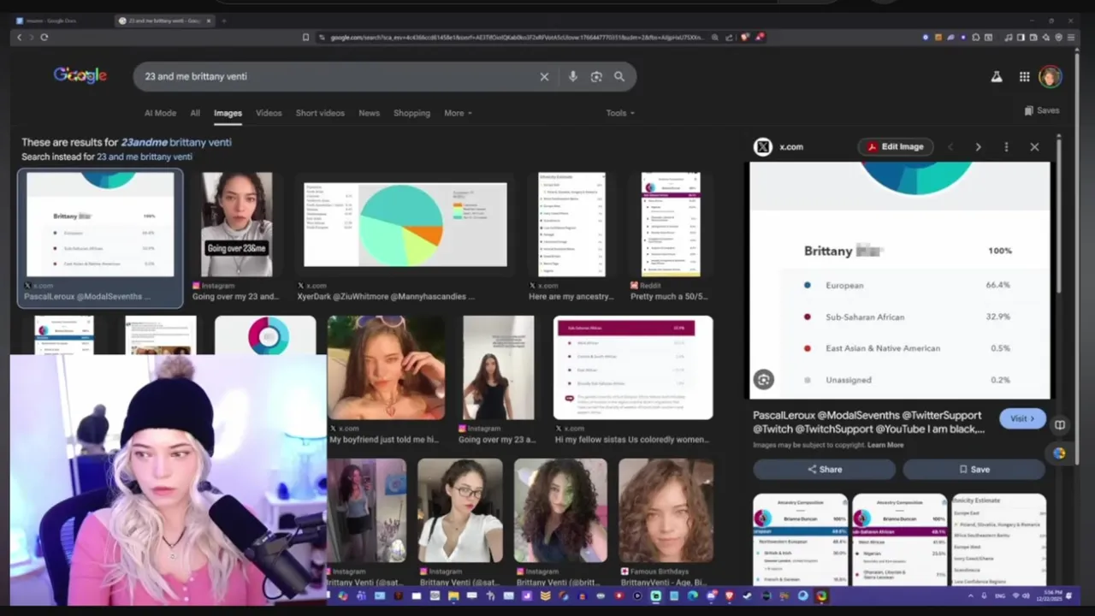
Task: Click the '23andme brittany venti' suggestion link
Action: click(x=176, y=142)
